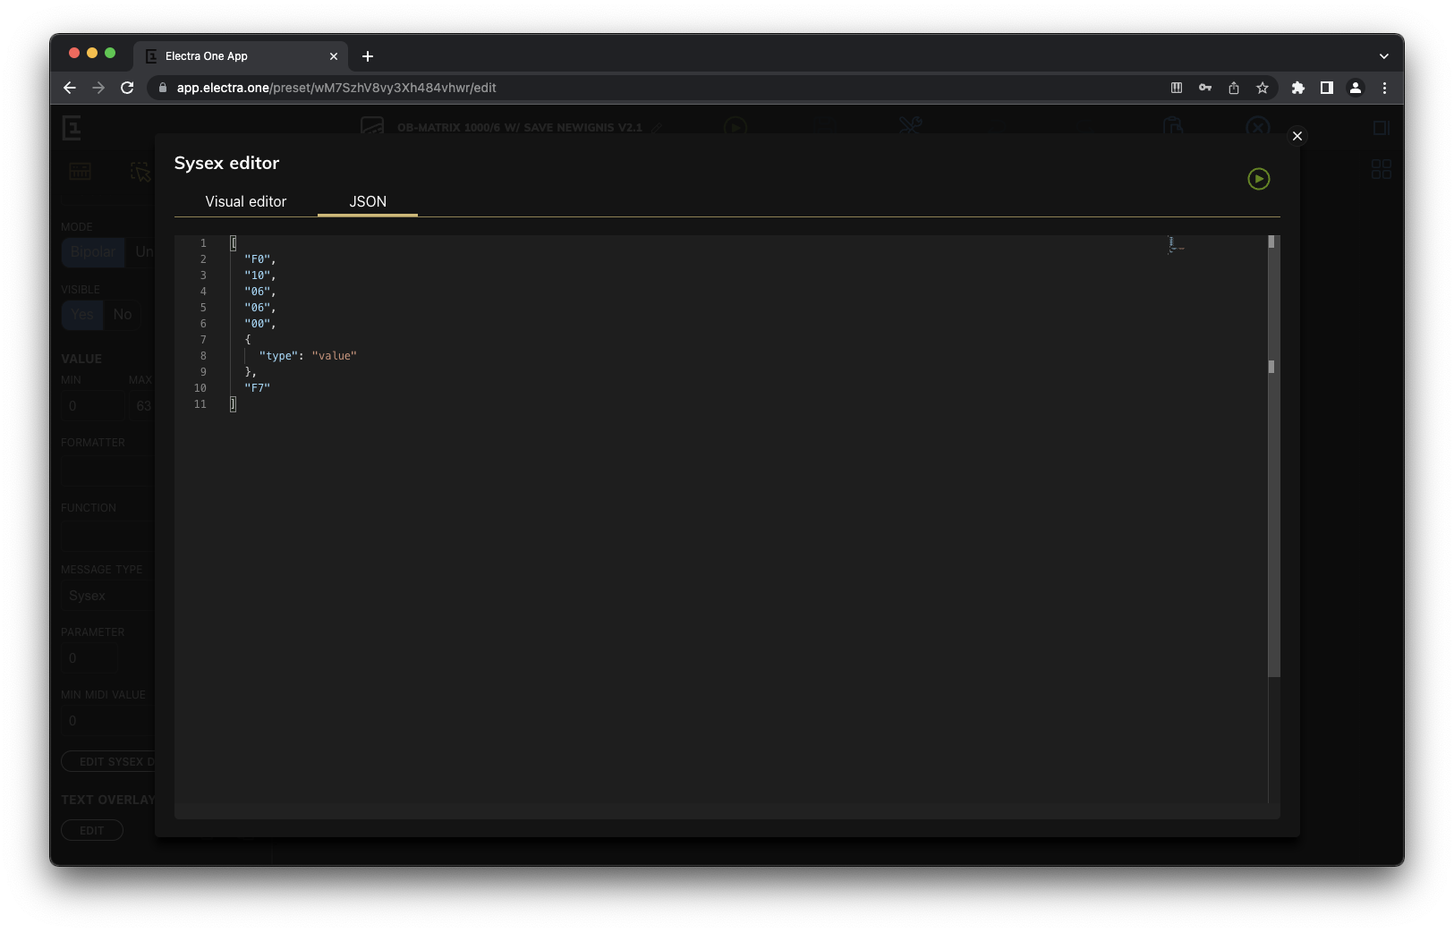
Task: Select the JSON tab
Action: point(368,201)
